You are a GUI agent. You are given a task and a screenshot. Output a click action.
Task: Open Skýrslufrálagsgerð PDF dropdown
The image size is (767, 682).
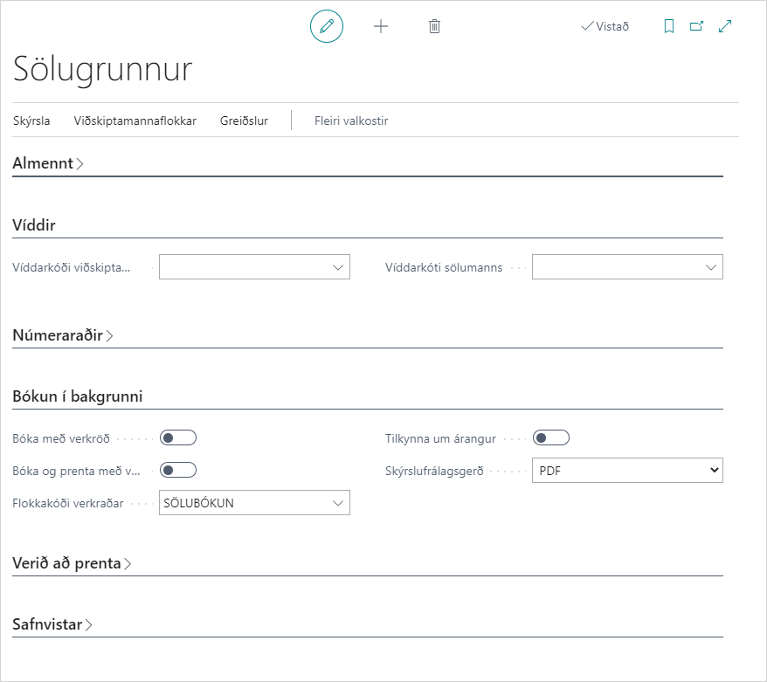point(627,470)
